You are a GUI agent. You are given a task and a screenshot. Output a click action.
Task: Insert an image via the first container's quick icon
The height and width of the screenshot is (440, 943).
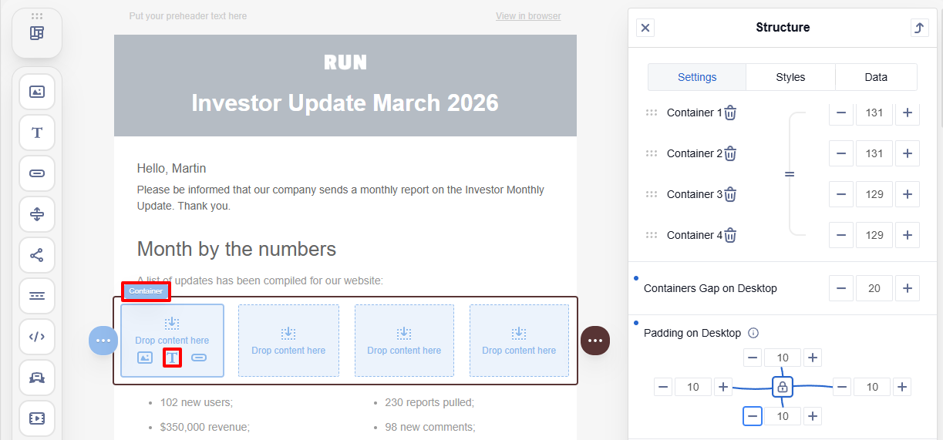coord(145,358)
